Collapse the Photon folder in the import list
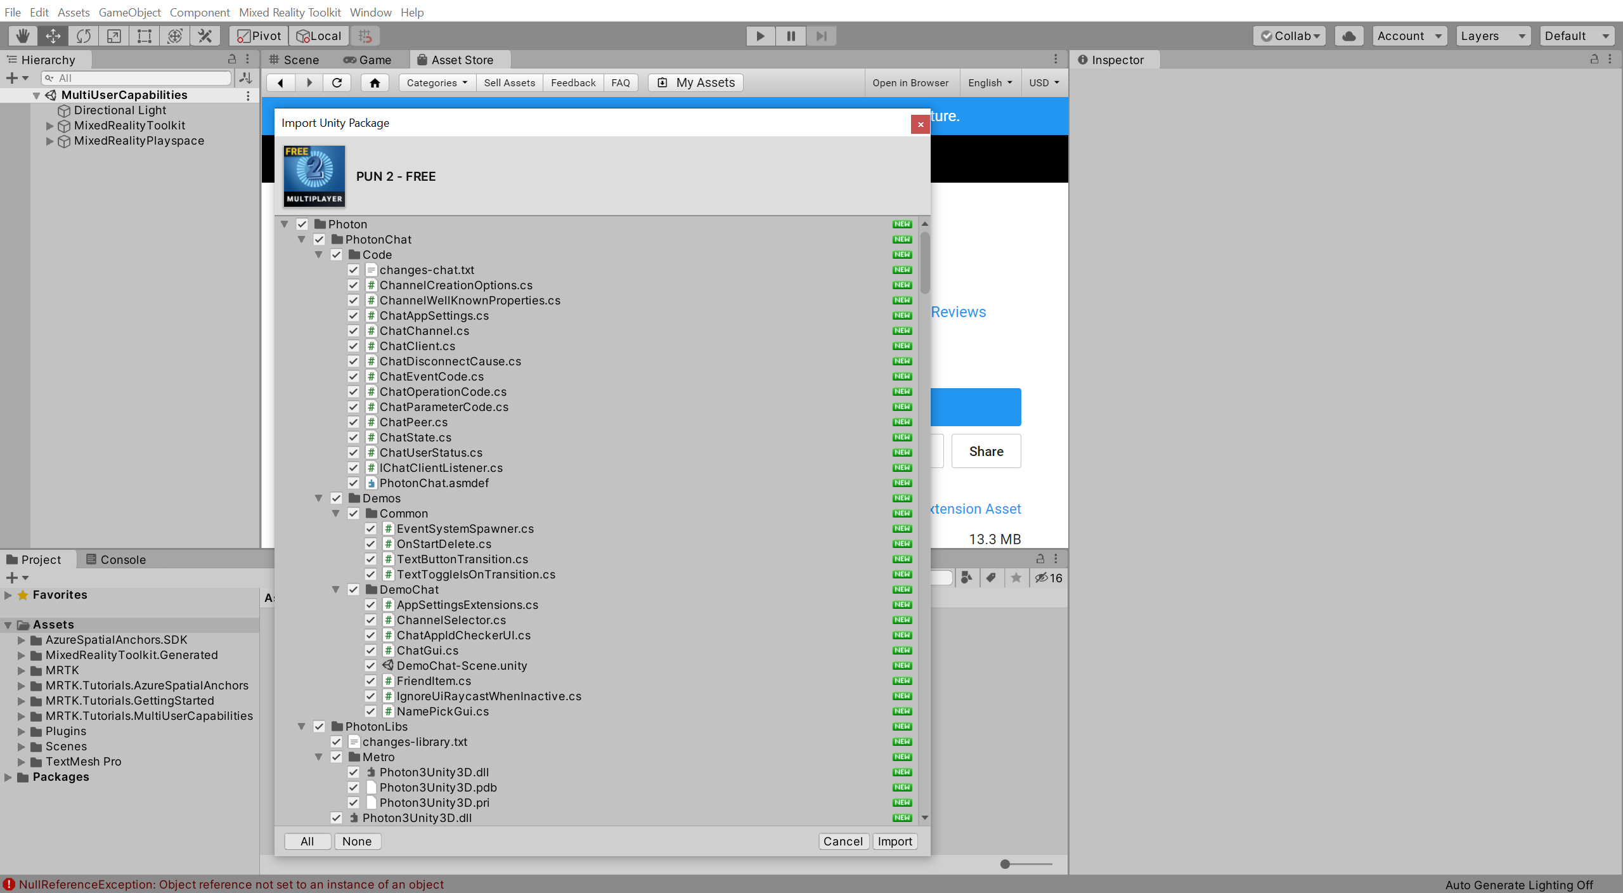The width and height of the screenshot is (1623, 893). (x=284, y=224)
